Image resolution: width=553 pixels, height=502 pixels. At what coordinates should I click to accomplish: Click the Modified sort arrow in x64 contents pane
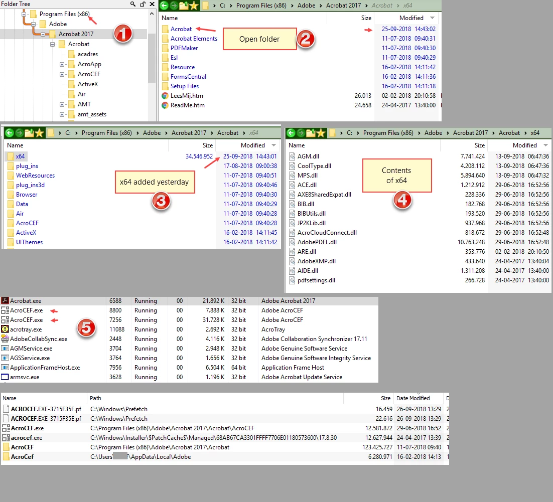(545, 145)
